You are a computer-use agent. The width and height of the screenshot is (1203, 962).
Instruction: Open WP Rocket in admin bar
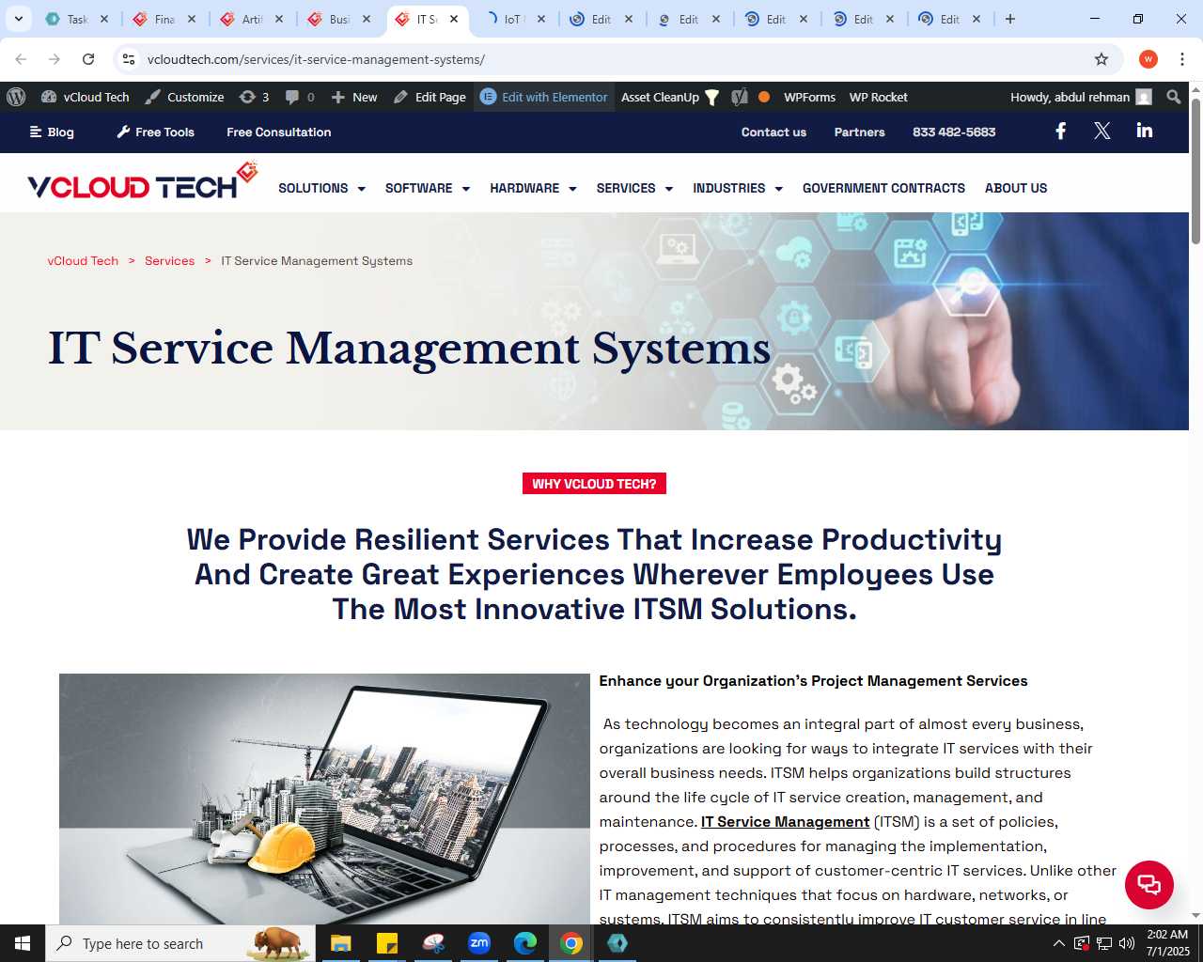[x=878, y=97]
